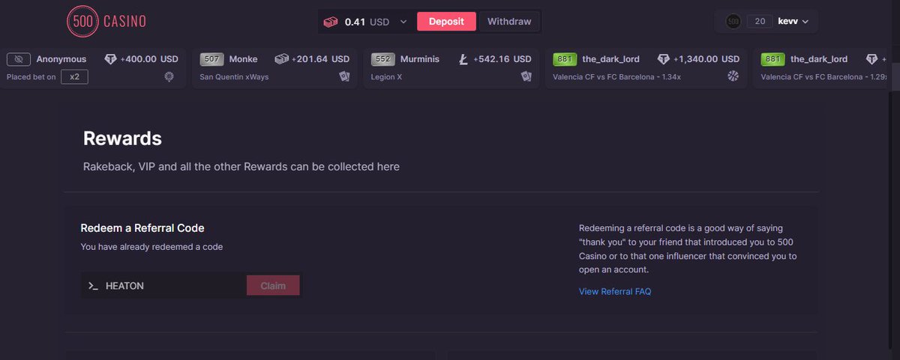The width and height of the screenshot is (900, 360).
Task: Click the Deposit button
Action: (x=446, y=21)
